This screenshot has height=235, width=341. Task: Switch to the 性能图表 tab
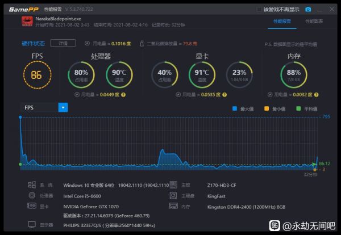tap(314, 21)
